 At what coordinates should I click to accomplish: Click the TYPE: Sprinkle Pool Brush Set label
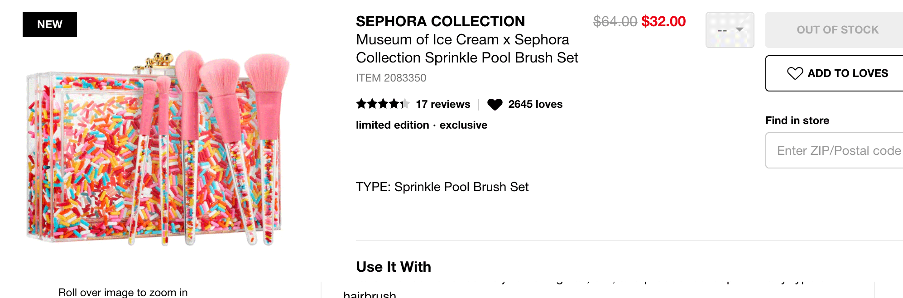point(442,187)
